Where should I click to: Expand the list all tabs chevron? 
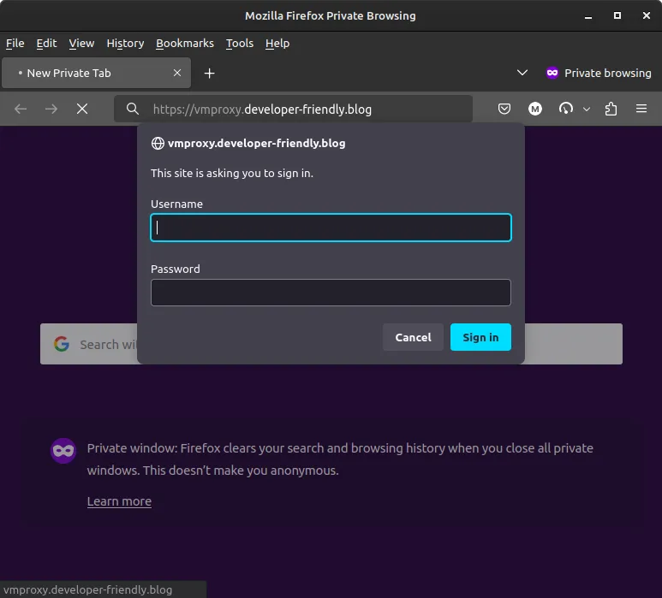[522, 74]
